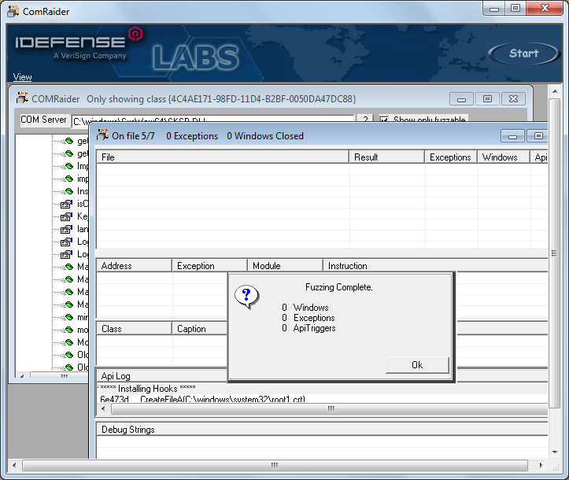Click the Exceptions column header in file list
This screenshot has height=480, width=569.
click(x=451, y=157)
